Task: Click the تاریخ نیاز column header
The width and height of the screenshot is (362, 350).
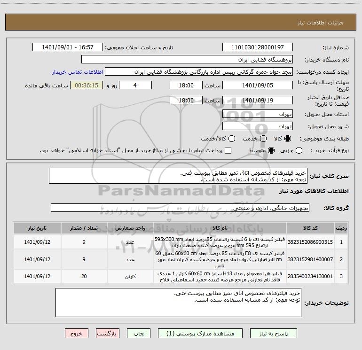Action: (x=37, y=228)
